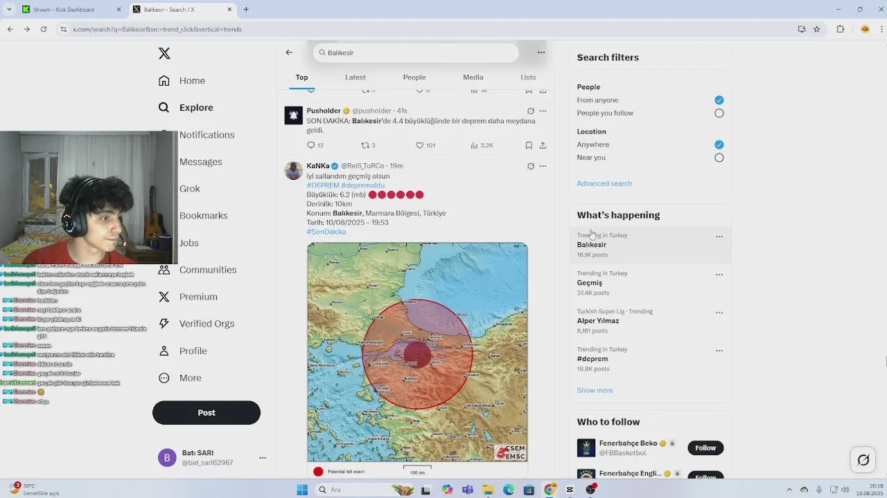
Task: Click the More circle icon
Action: pyautogui.click(x=164, y=378)
